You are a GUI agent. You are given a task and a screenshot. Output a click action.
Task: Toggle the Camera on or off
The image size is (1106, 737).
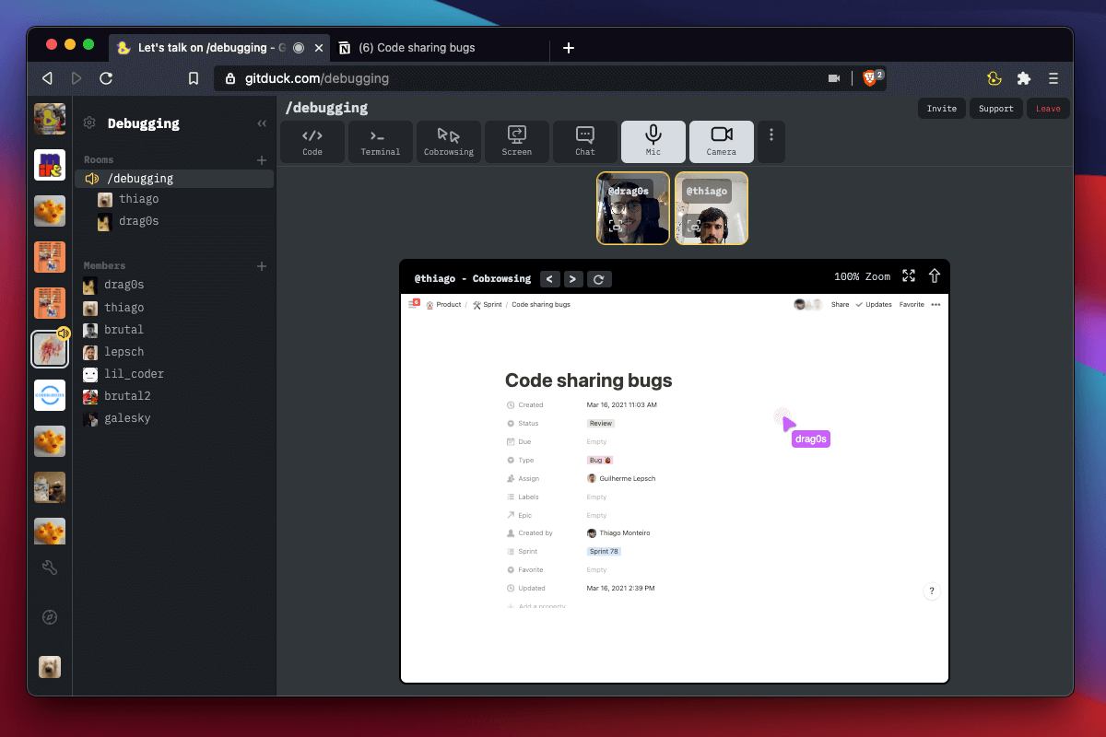click(722, 142)
